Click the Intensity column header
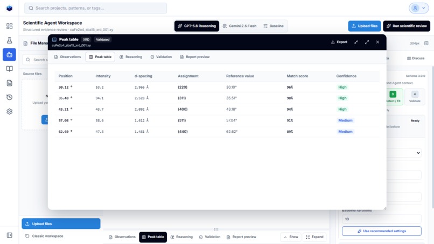This screenshot has width=434, height=244. pyautogui.click(x=103, y=76)
